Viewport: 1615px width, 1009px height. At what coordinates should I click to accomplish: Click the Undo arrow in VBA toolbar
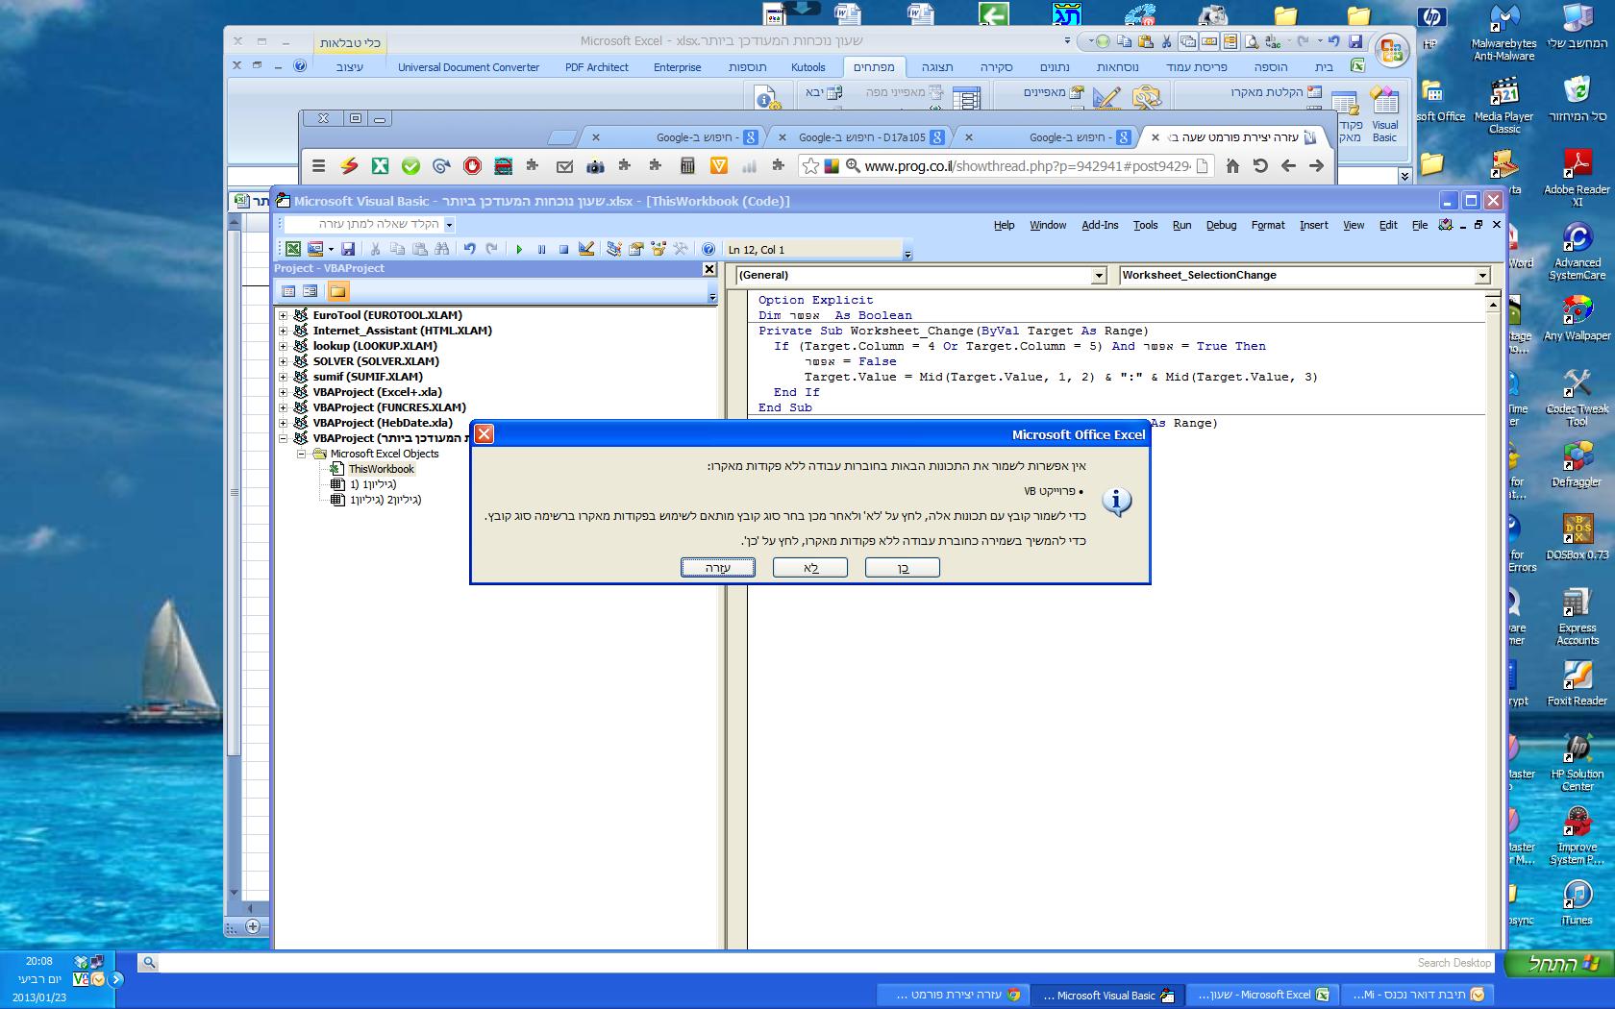[469, 249]
